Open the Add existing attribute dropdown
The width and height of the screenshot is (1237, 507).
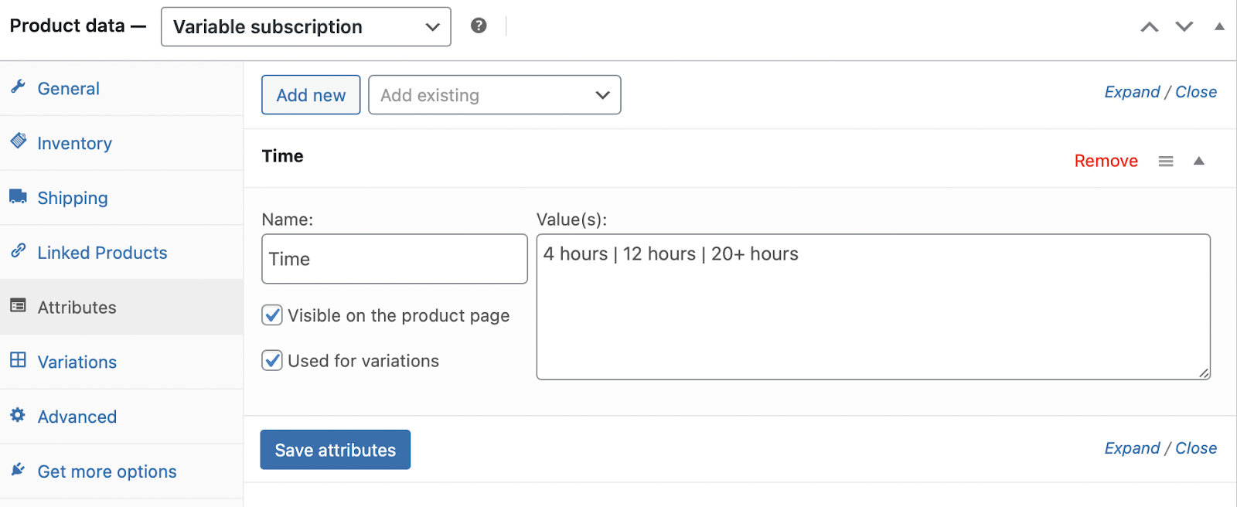(x=494, y=95)
